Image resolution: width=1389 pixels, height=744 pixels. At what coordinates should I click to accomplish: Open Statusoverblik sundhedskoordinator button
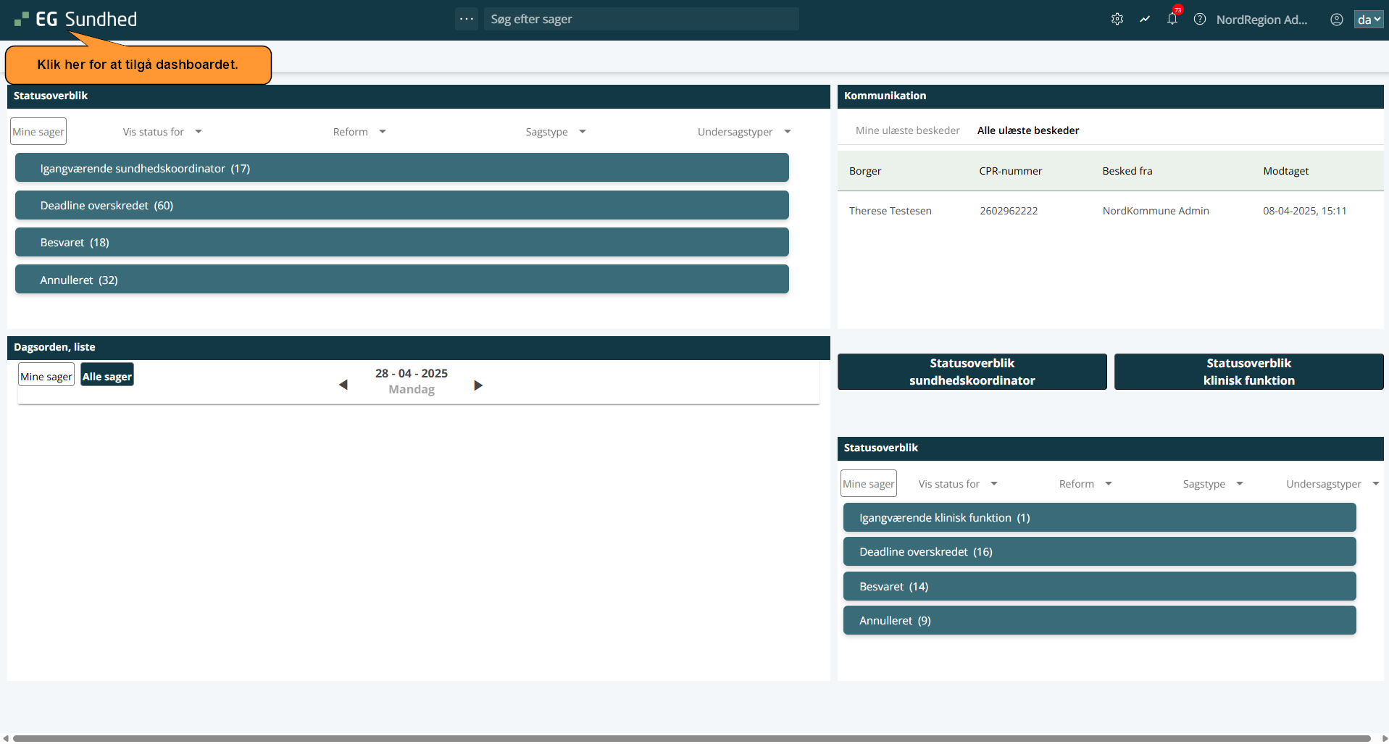pos(972,372)
